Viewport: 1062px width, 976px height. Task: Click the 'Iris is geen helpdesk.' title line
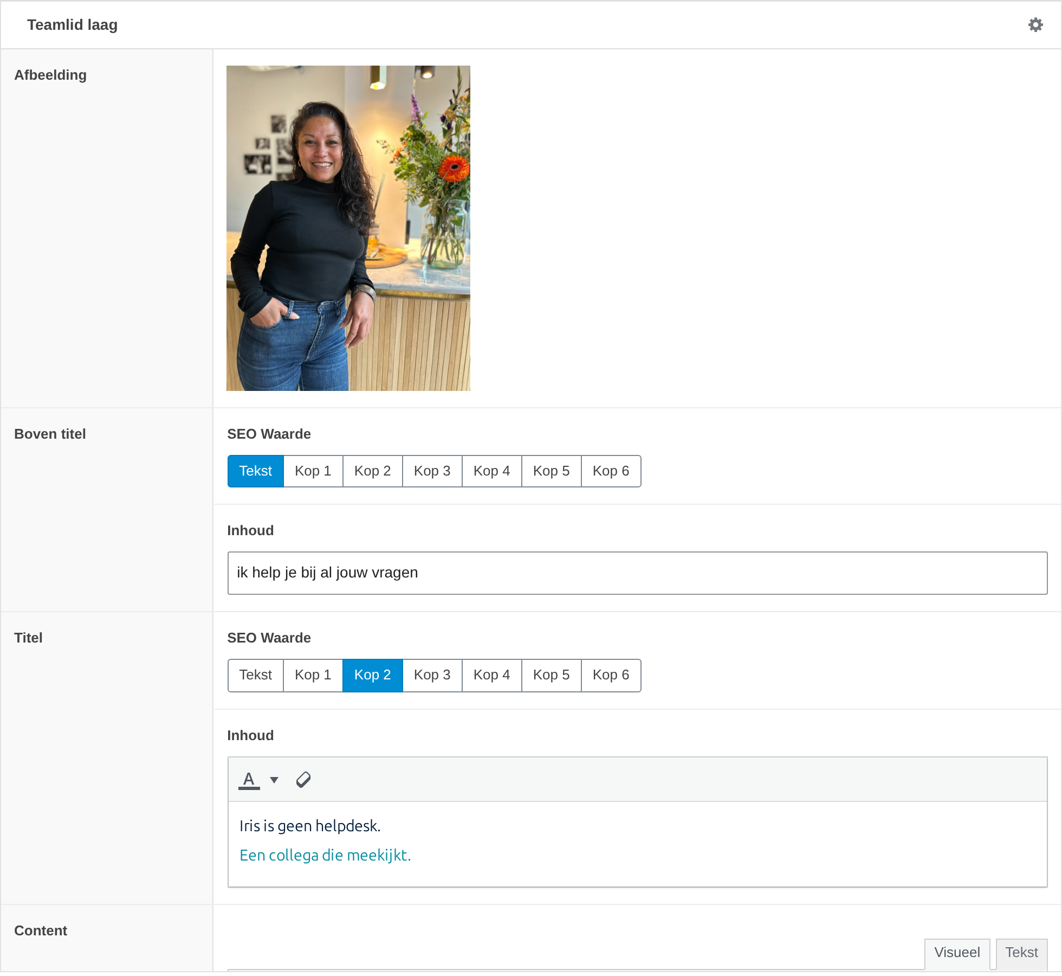click(x=310, y=826)
